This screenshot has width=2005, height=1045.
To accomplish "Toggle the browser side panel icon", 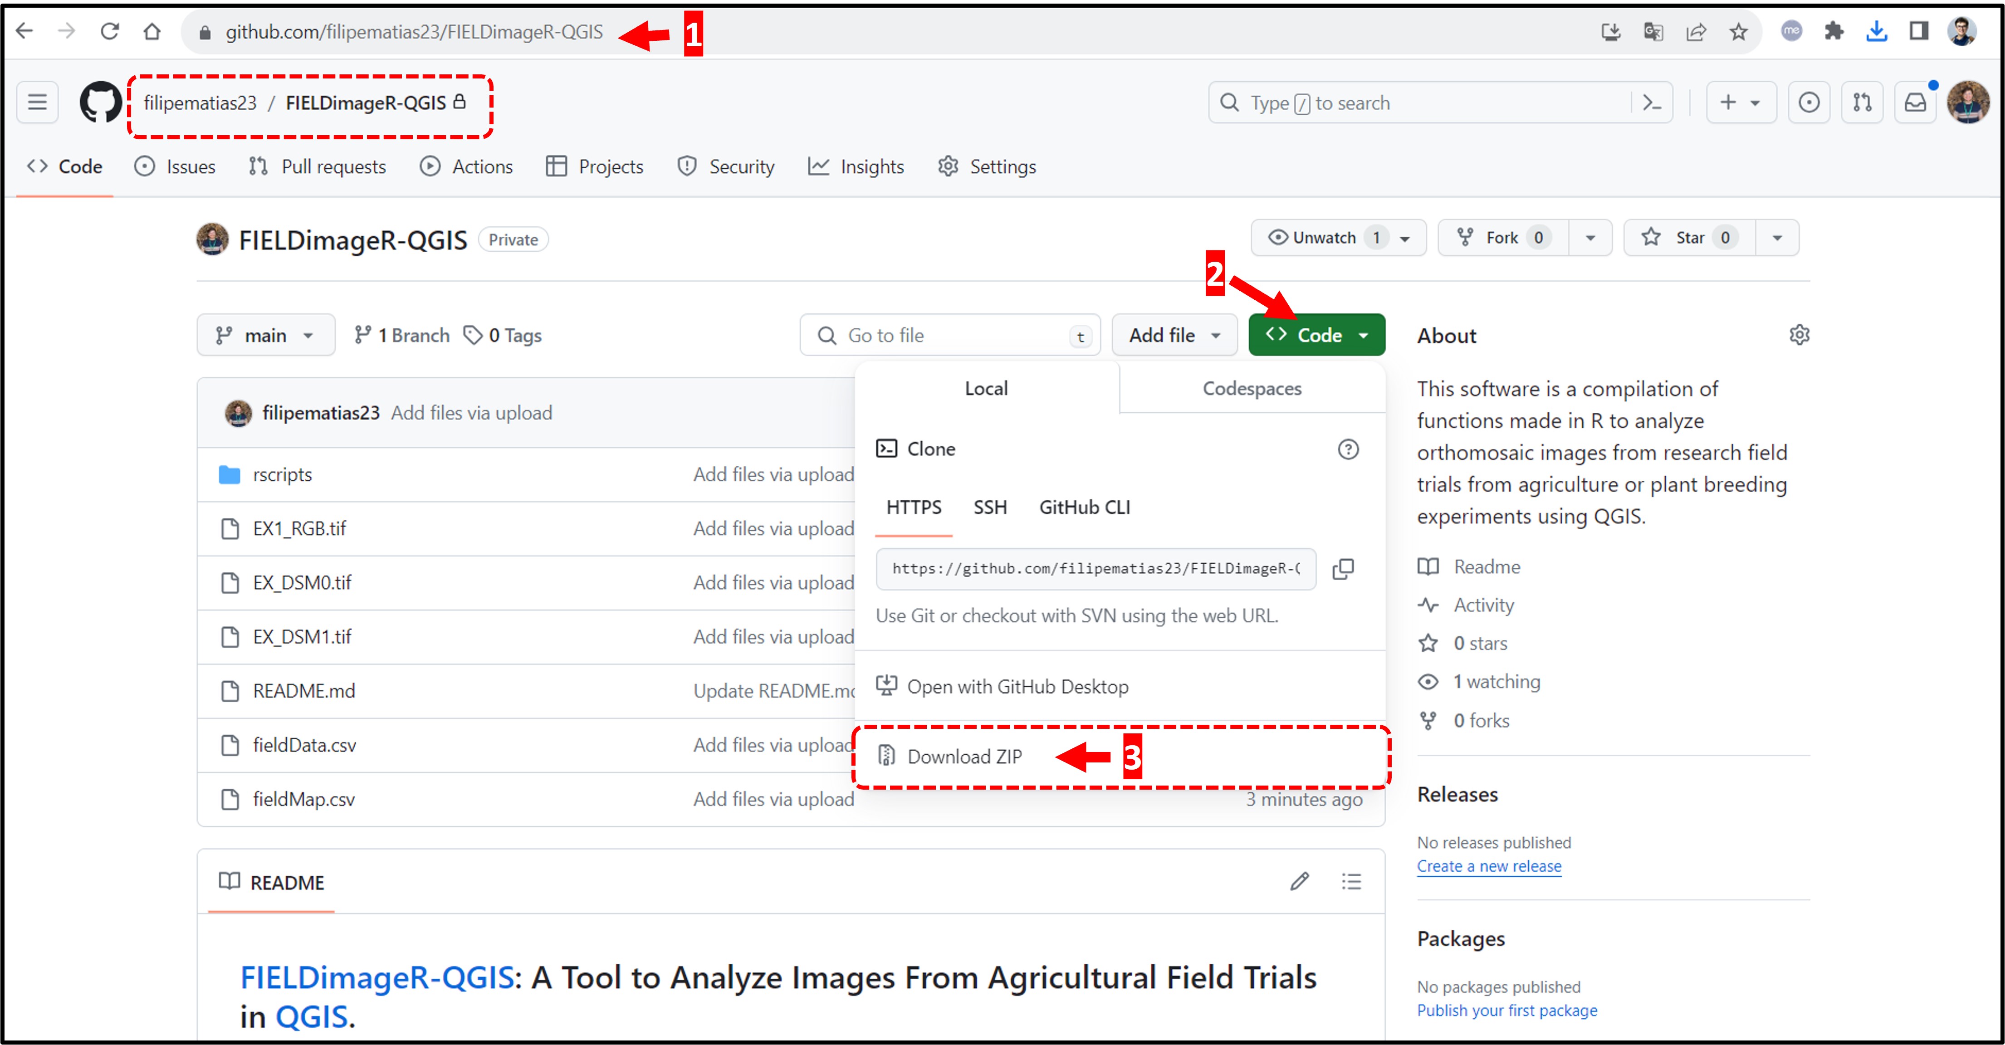I will pos(1919,31).
